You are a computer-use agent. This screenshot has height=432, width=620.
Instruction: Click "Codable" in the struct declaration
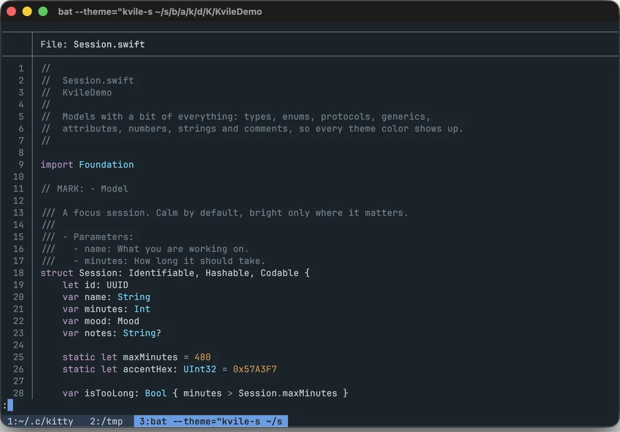tap(280, 273)
